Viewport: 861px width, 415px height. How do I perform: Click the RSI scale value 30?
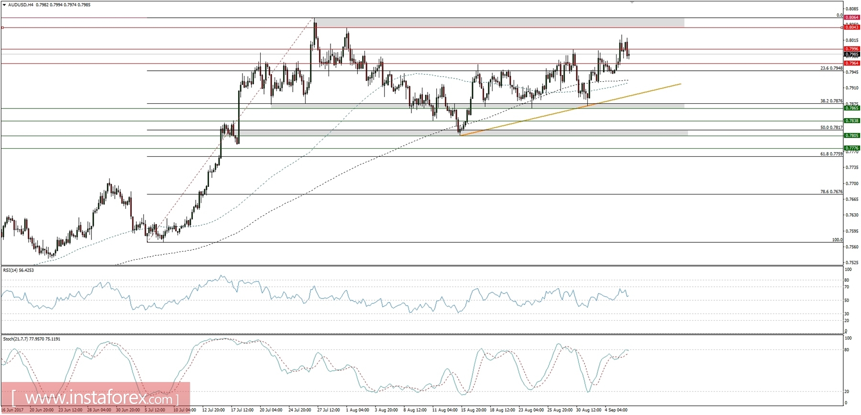[847, 314]
